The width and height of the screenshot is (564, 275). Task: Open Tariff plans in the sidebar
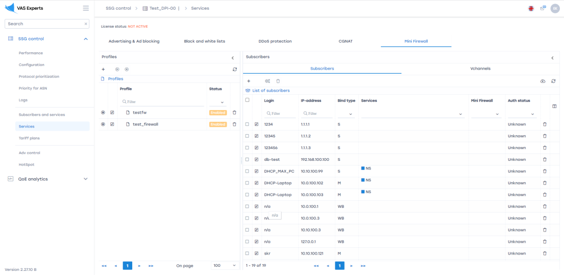coord(29,138)
